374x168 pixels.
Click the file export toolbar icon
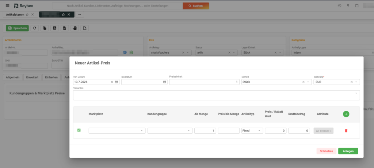(85, 28)
